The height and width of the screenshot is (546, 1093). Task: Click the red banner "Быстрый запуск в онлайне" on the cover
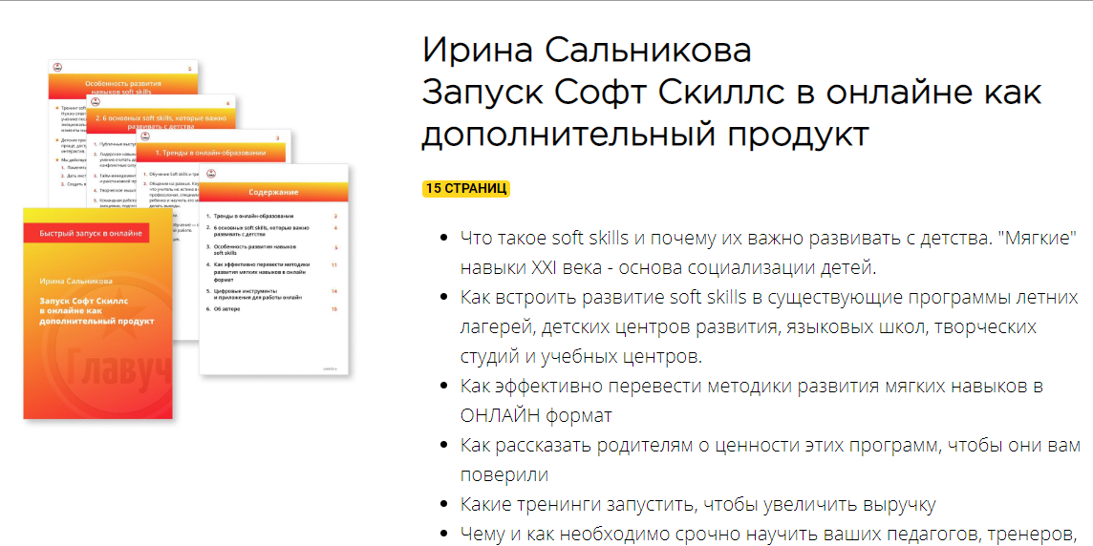point(86,234)
